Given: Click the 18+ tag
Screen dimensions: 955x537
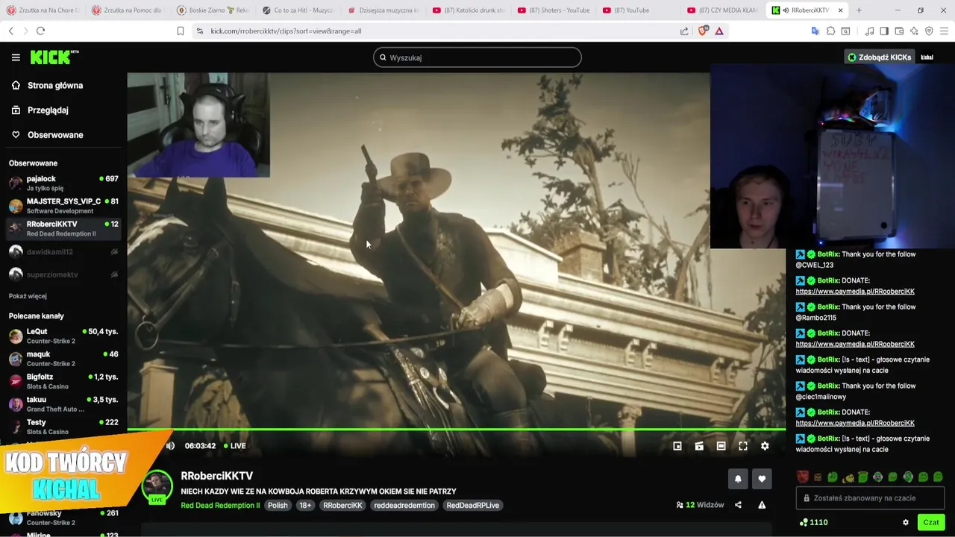Looking at the screenshot, I should point(305,505).
